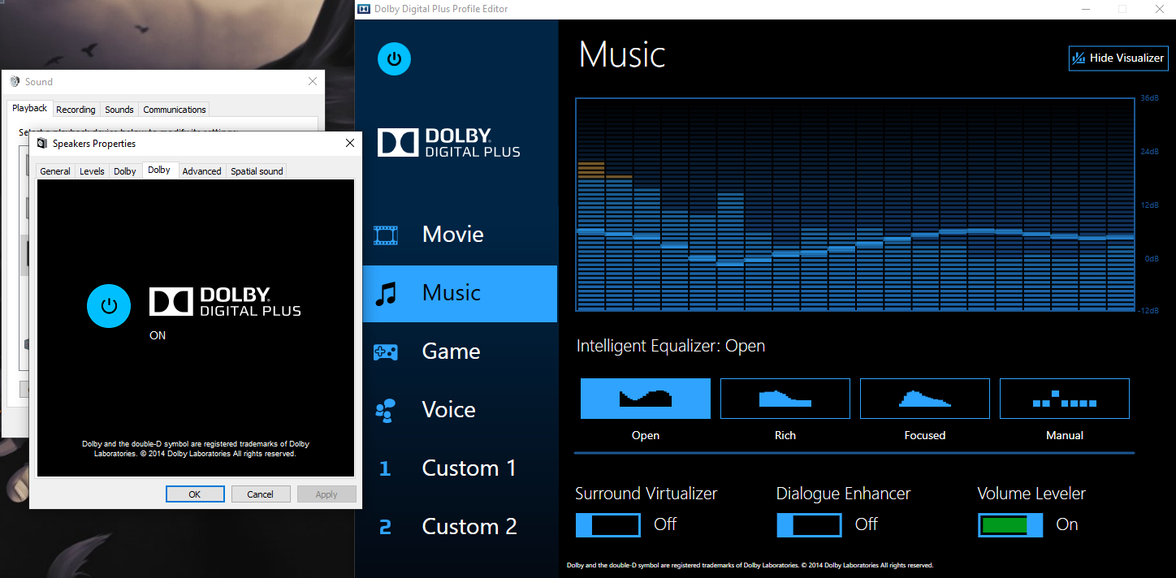
Task: Switch to Manual equalizer mode
Action: point(1064,399)
